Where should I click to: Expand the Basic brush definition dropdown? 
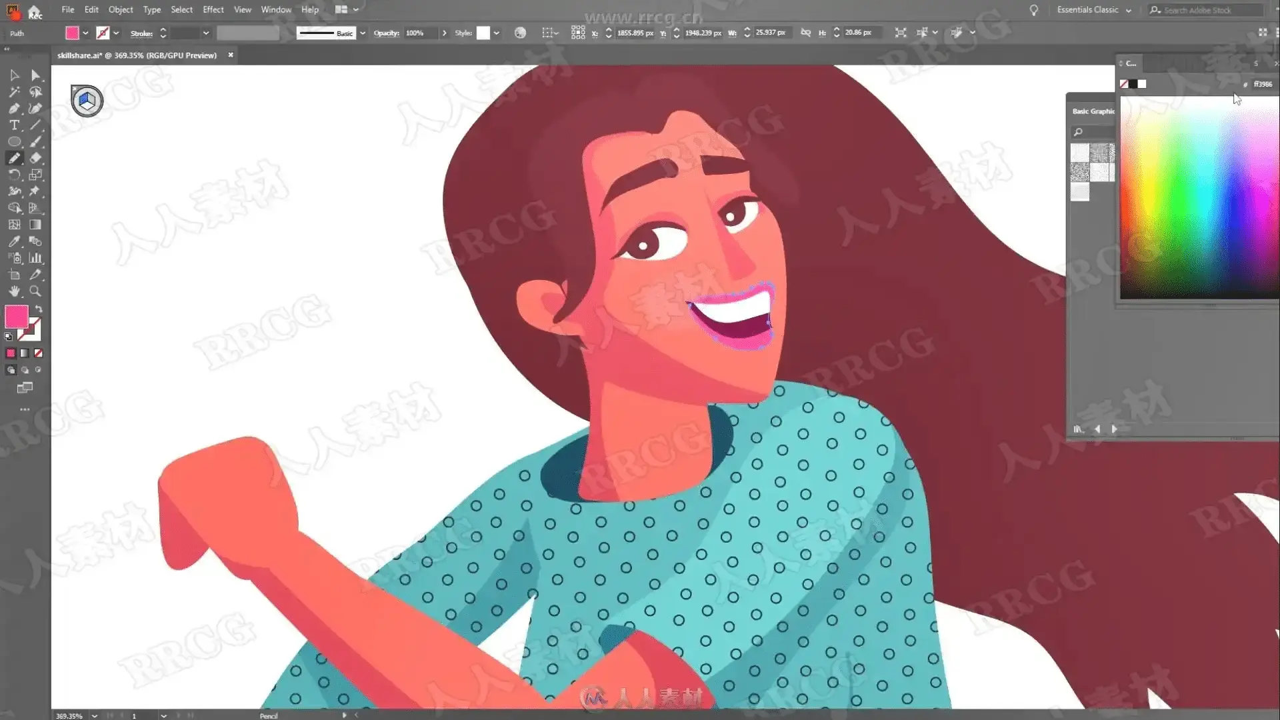click(x=363, y=33)
